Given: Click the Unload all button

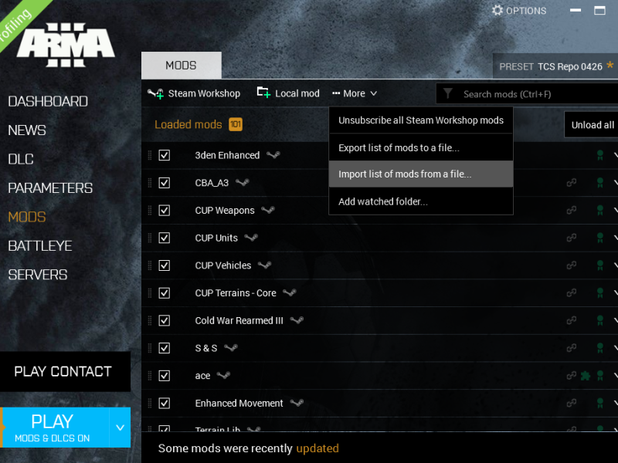Looking at the screenshot, I should [592, 125].
